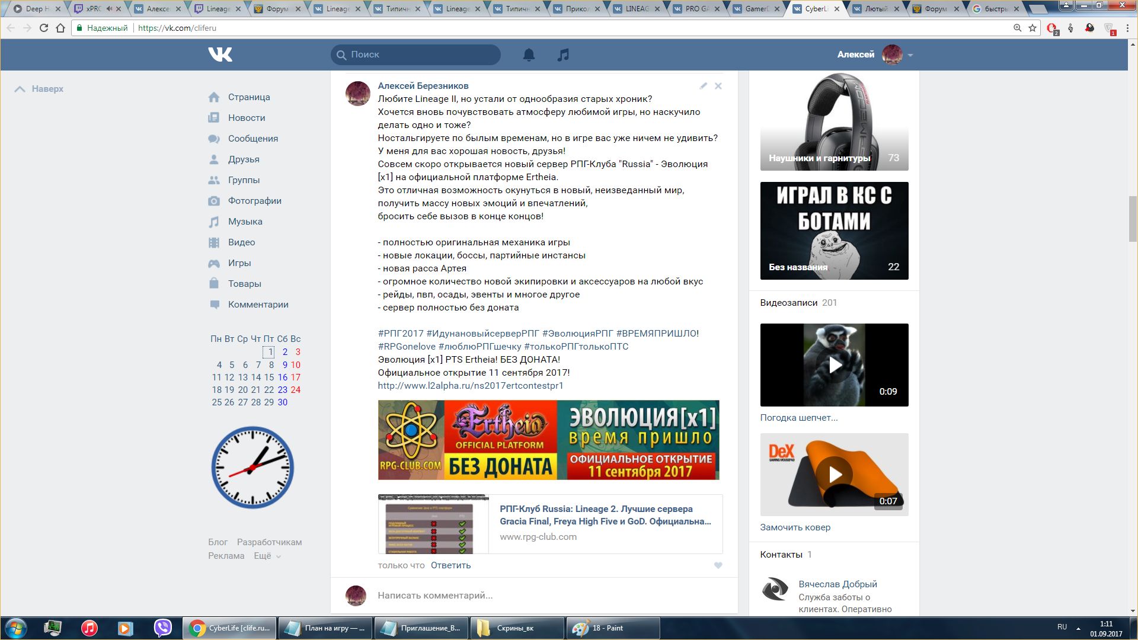Image resolution: width=1138 pixels, height=640 pixels.
Task: Open Реклама footer link
Action: point(226,556)
